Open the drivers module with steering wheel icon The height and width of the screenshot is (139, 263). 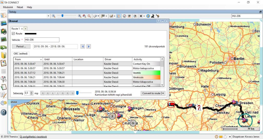[x=4, y=31]
